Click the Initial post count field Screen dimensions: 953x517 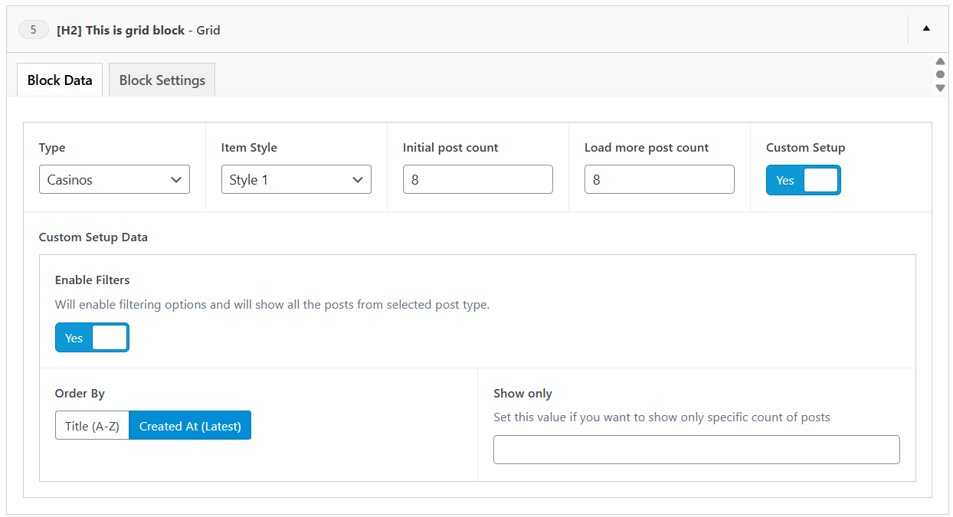(477, 180)
